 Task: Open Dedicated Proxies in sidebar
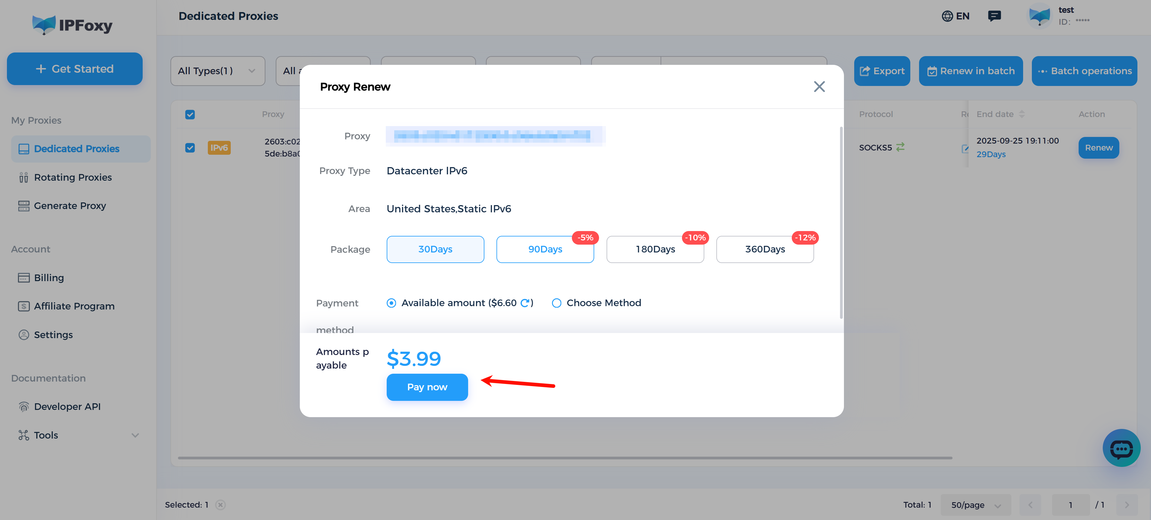(81, 149)
